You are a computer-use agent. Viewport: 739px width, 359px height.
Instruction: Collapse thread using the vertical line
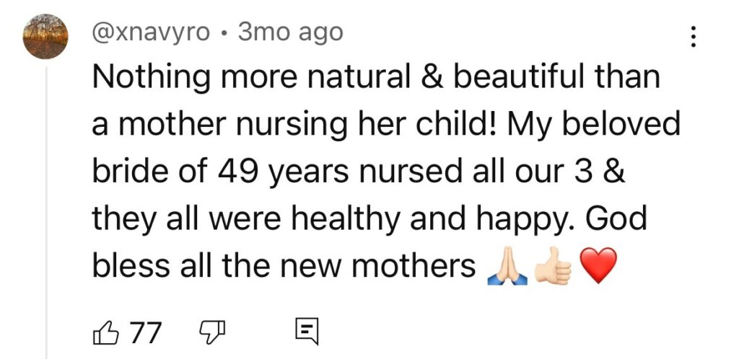tap(47, 216)
